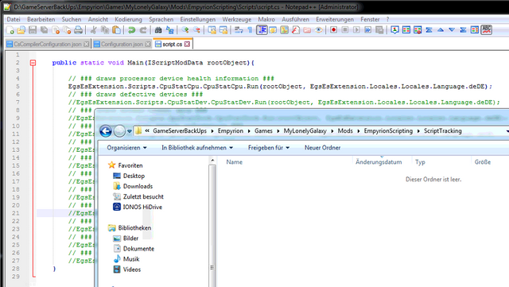The image size is (509, 287).
Task: Play back the recorded macro
Action: pyautogui.click(x=356, y=30)
